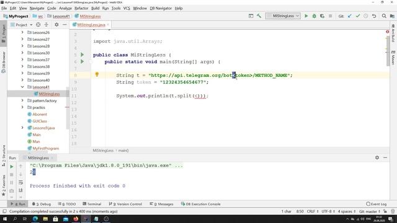
Task: Open the Refactor menu
Action: [81, 8]
